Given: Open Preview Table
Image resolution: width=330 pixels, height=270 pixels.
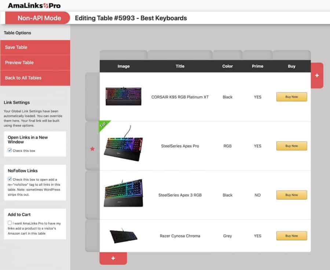Looking at the screenshot, I should tap(35, 62).
